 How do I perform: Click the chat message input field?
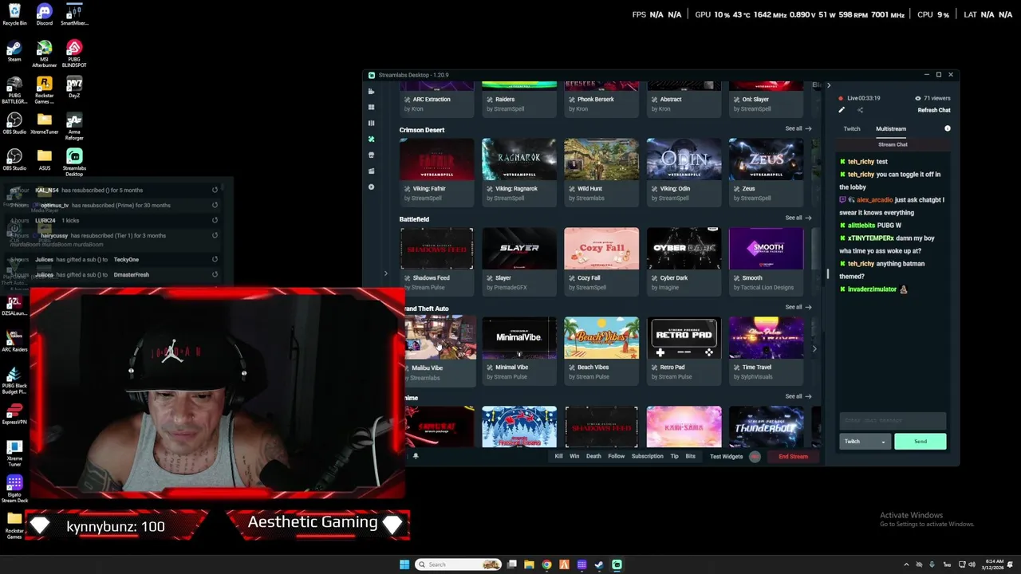[x=893, y=420]
